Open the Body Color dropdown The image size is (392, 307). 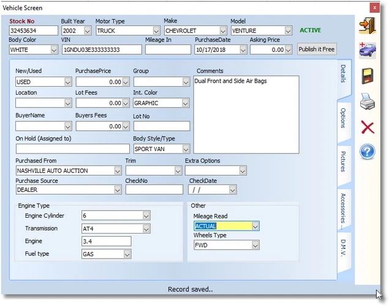pyautogui.click(x=52, y=50)
